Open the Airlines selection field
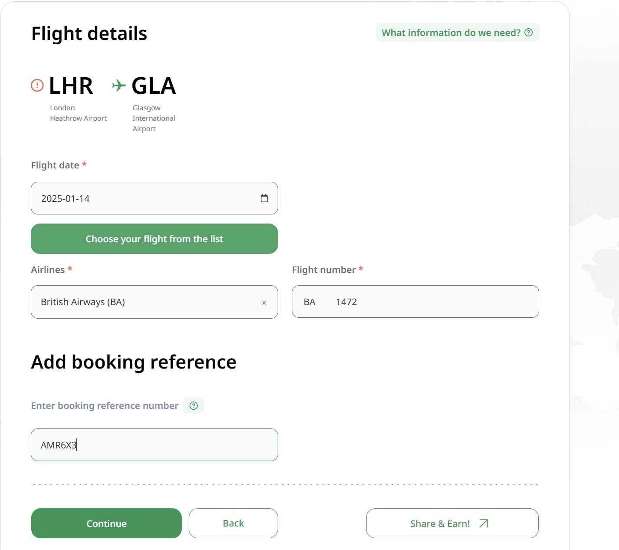Viewport: 619px width, 550px height. (130, 302)
